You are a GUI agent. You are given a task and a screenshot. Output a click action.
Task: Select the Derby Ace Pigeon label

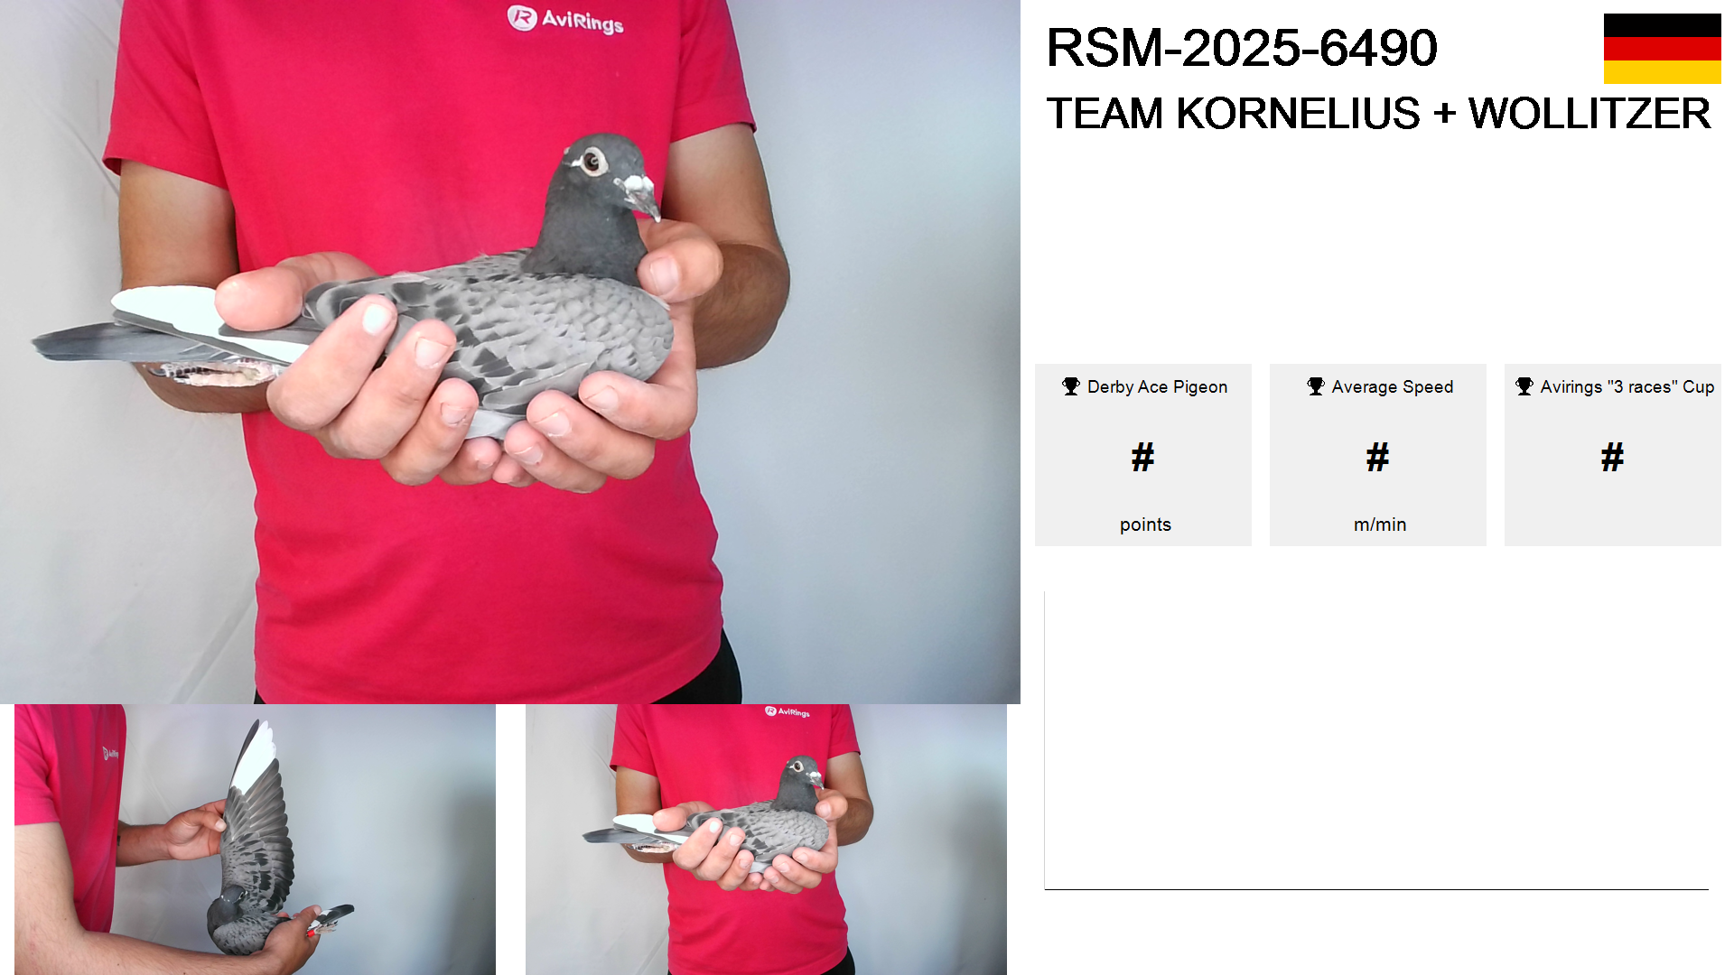point(1157,386)
